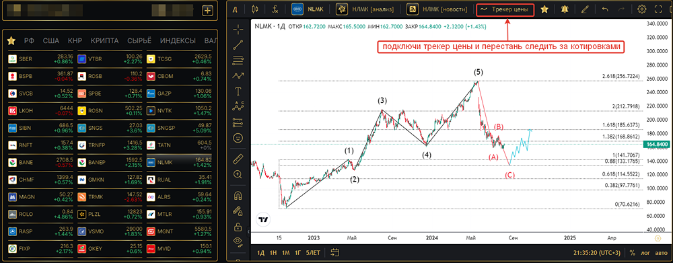Select the text annotation tool
This screenshot has width=673, height=263.
pyautogui.click(x=238, y=91)
